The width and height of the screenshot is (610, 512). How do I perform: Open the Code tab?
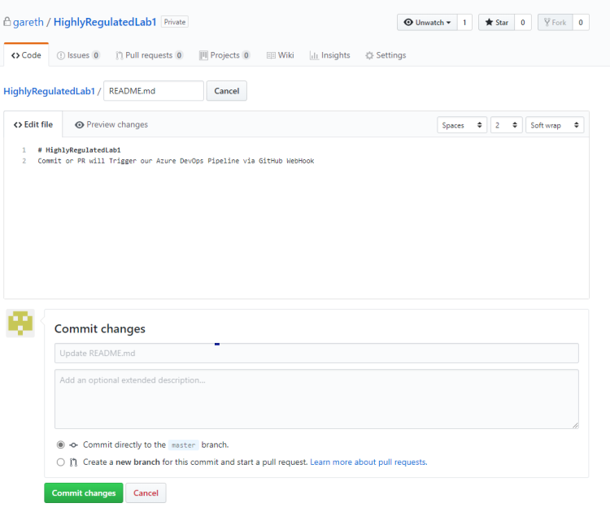(x=26, y=55)
